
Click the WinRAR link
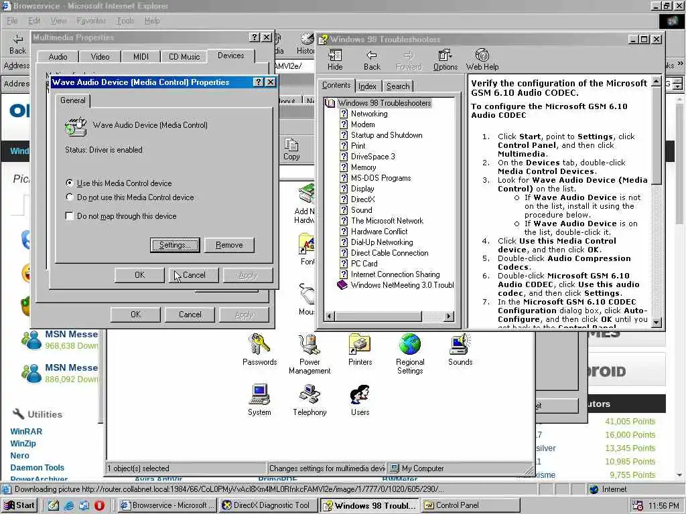click(x=26, y=432)
